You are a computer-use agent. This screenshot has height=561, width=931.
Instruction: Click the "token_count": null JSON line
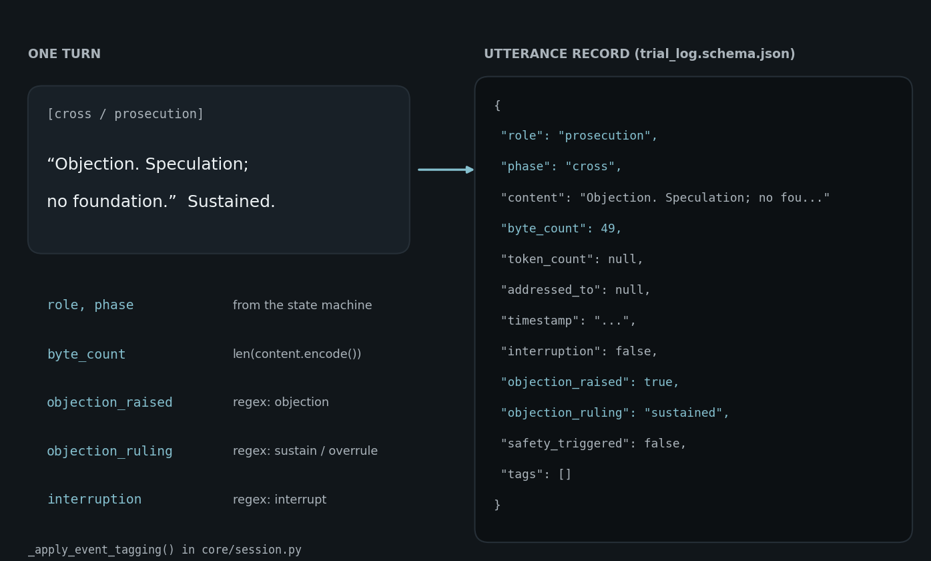pos(572,260)
